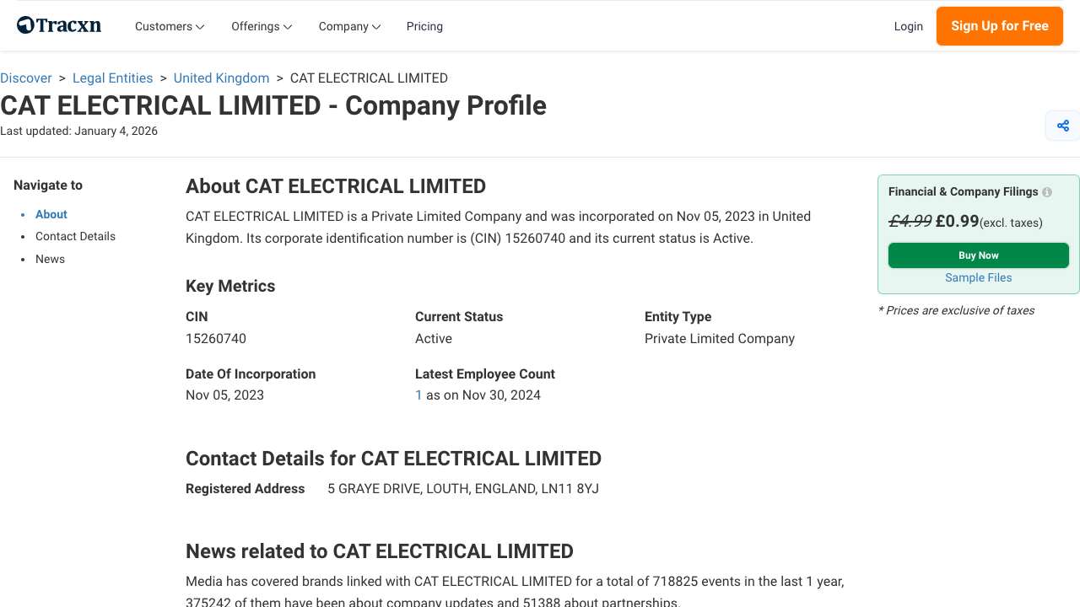Navigate to Discover via the breadcrumb
The width and height of the screenshot is (1080, 607).
coord(26,78)
